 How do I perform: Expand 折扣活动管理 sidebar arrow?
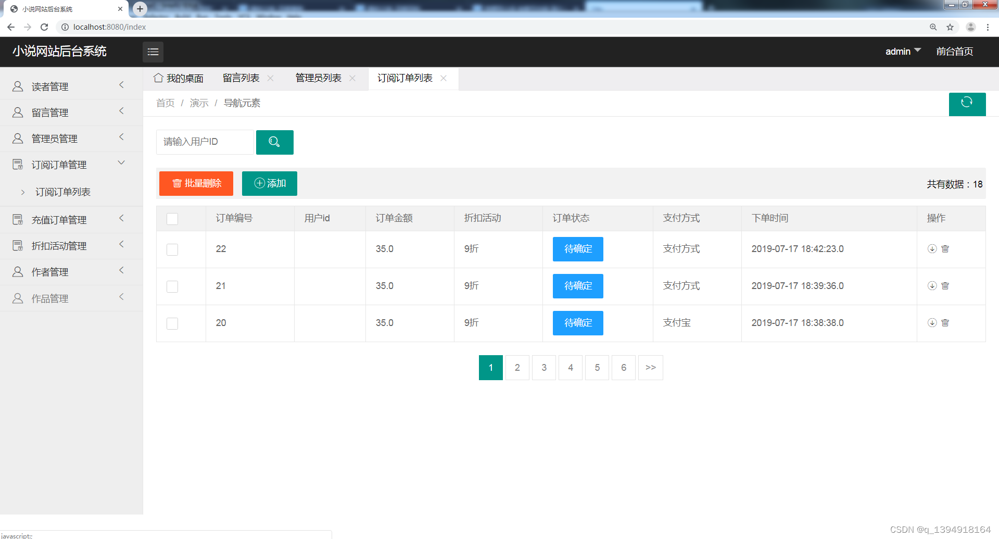coord(121,244)
